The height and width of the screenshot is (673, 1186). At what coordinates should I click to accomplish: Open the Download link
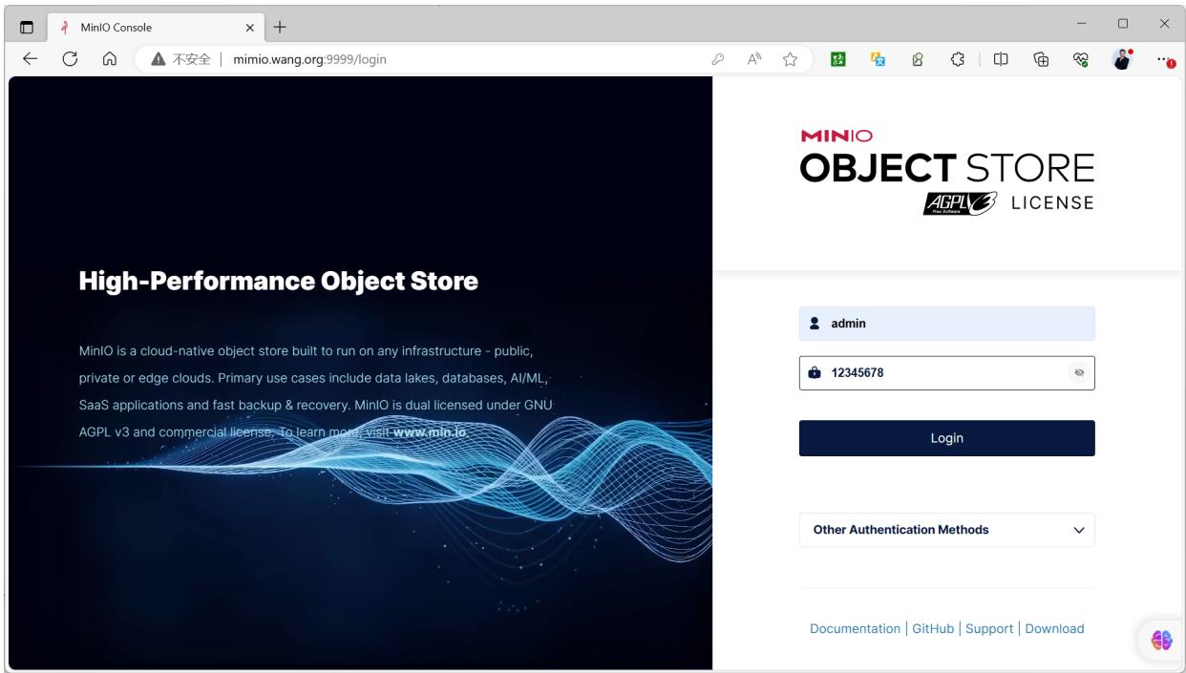pos(1054,628)
